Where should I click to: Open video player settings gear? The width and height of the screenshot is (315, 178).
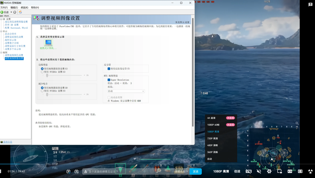tap(269, 171)
